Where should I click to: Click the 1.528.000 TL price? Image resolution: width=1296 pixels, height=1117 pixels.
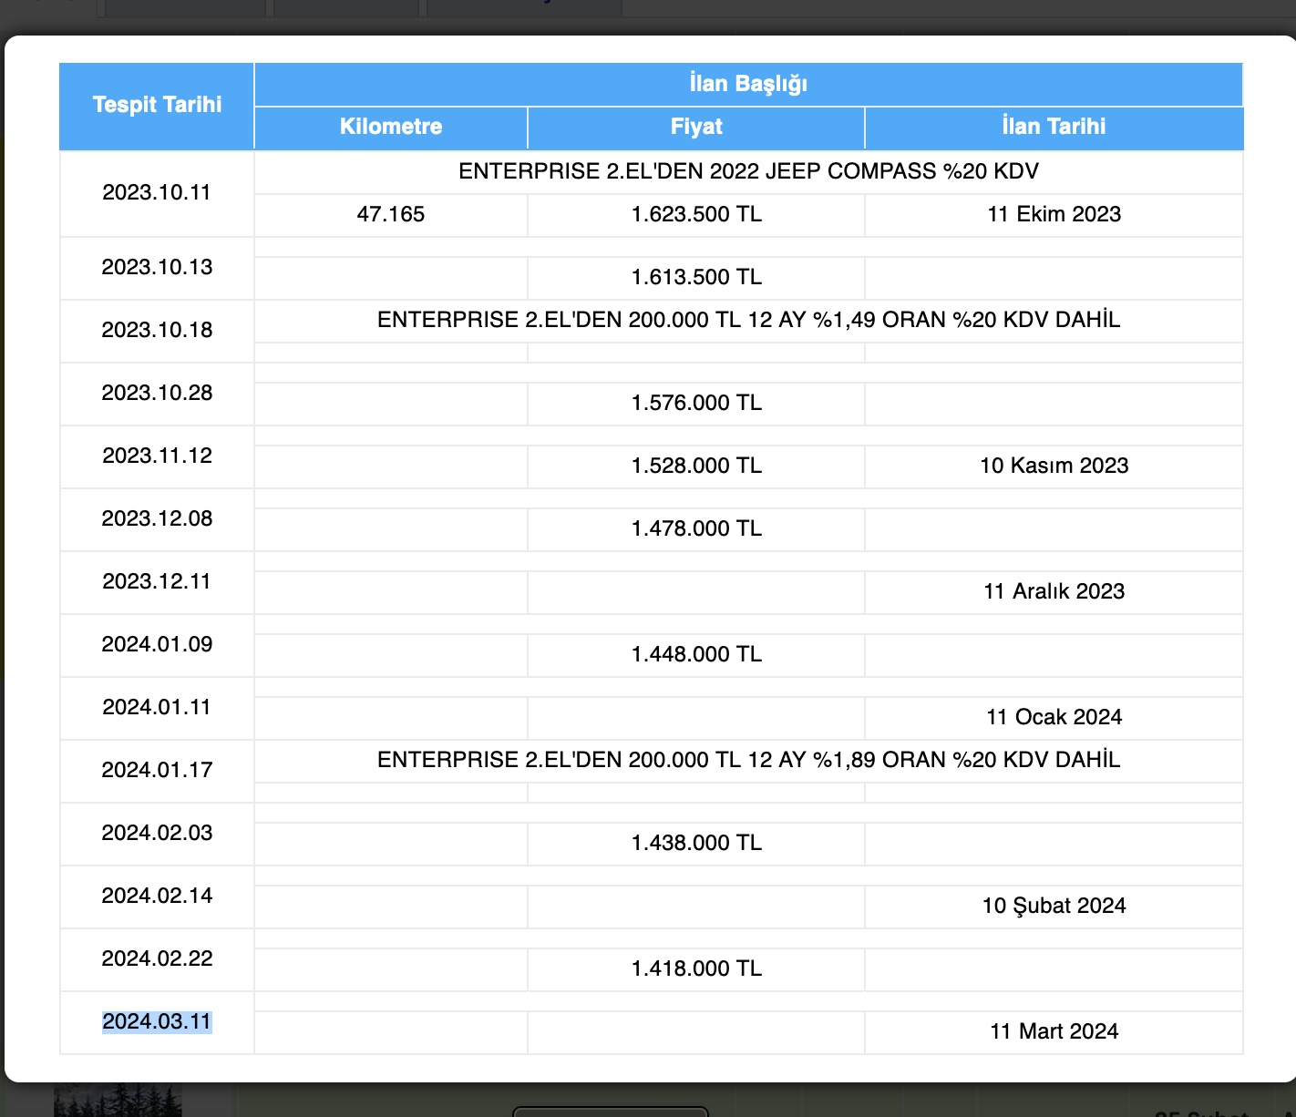696,466
